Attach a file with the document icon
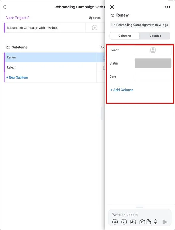 click(149, 222)
